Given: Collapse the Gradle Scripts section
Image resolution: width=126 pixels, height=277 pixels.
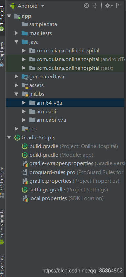Looking at the screenshot, I should pos(9,138).
